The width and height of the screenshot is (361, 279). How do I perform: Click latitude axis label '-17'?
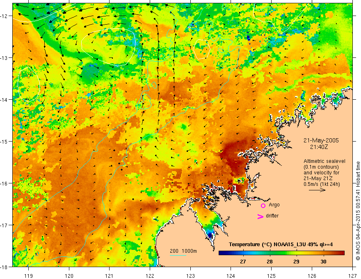[5, 225]
